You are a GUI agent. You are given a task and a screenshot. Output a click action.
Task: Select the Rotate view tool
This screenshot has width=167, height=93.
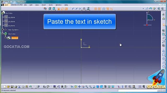(83, 87)
